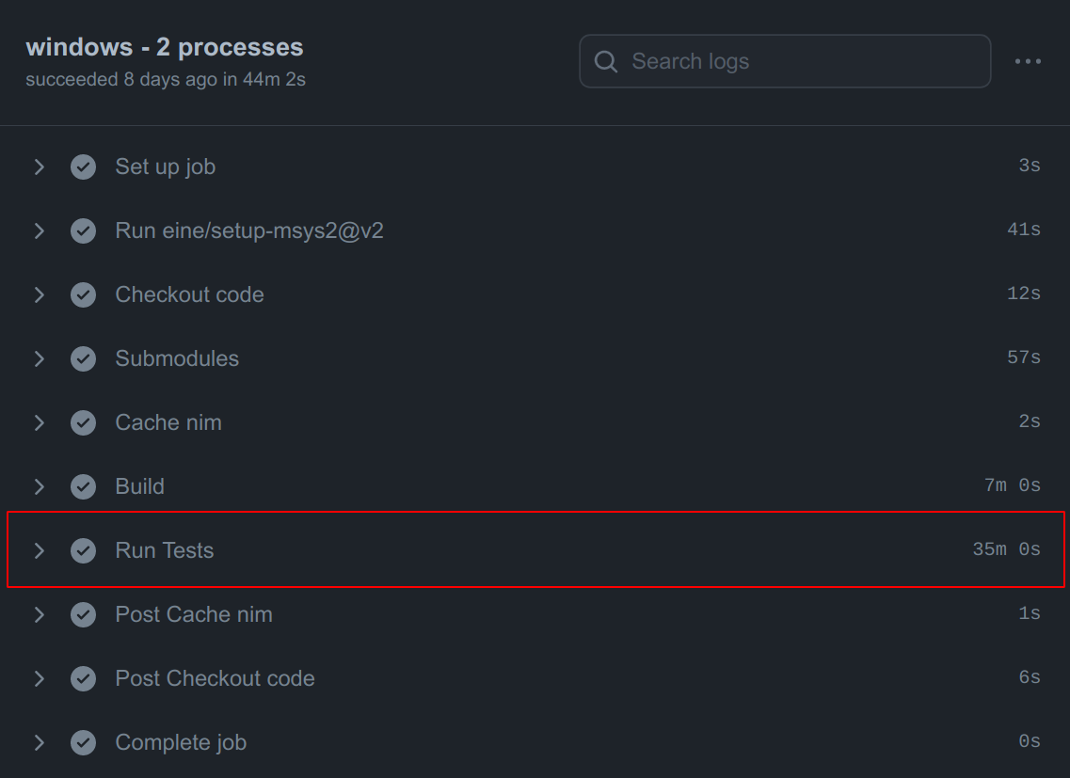The width and height of the screenshot is (1070, 778).
Task: Click the magnifying glass in the search field
Action: (x=605, y=61)
